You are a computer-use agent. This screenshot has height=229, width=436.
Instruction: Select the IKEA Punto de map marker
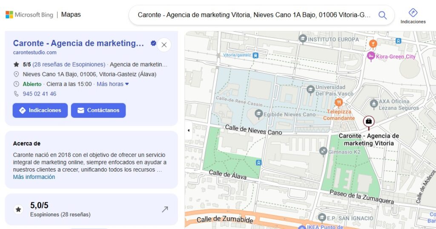tap(302, 227)
